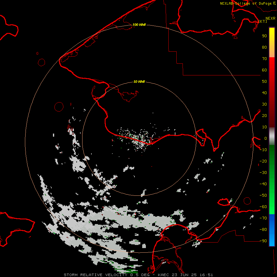Click the "NEXR" label above the scale
The image size is (277, 277).
click(271, 18)
